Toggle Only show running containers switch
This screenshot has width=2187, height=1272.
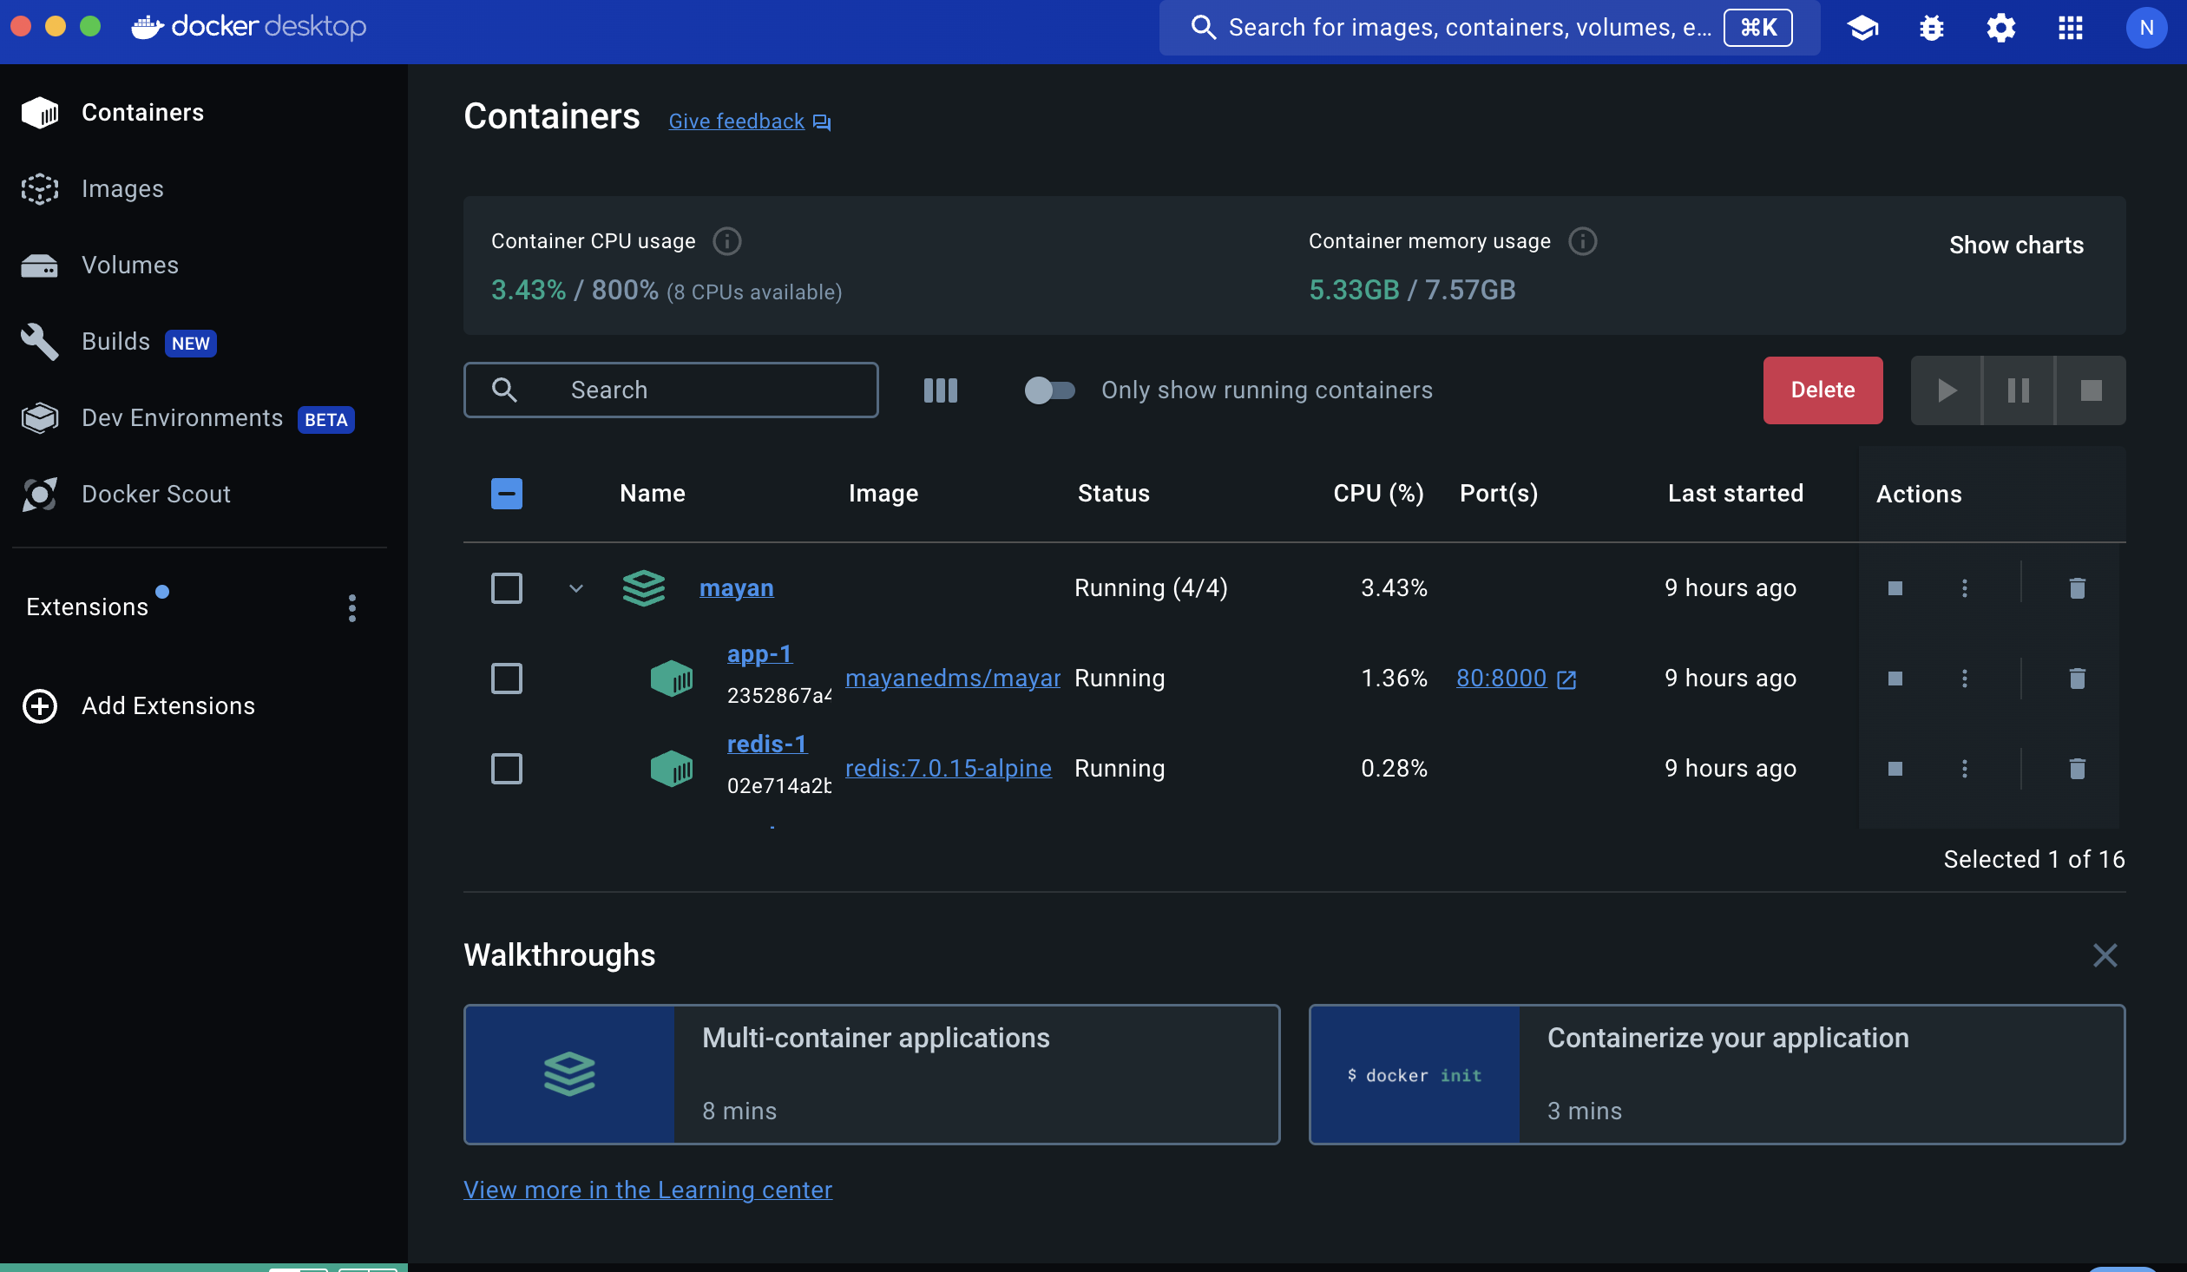tap(1049, 390)
